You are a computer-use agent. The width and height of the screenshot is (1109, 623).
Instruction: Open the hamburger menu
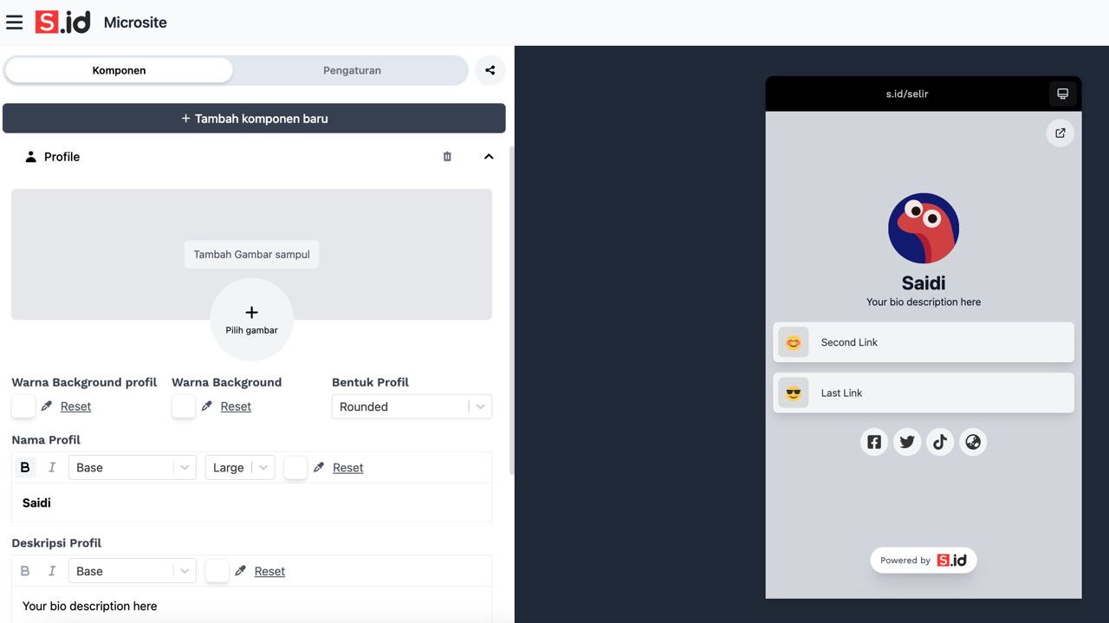(14, 23)
